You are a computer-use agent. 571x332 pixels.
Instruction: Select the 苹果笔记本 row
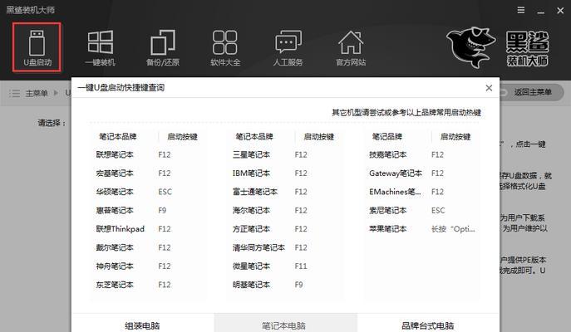tap(421, 229)
